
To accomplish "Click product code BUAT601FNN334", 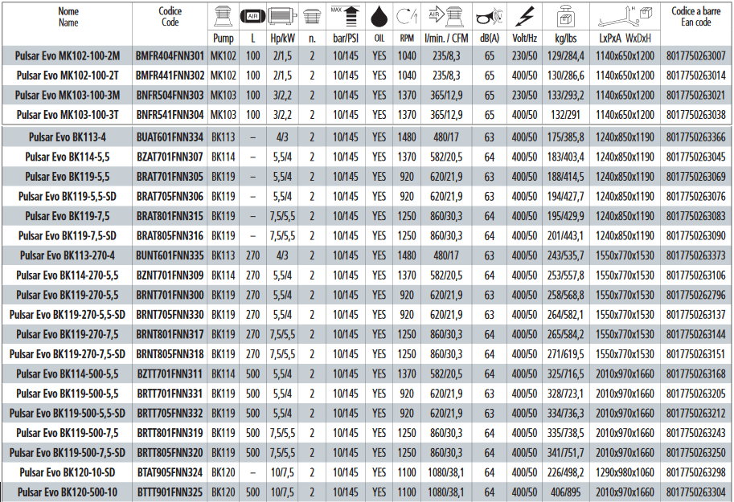I will point(170,137).
